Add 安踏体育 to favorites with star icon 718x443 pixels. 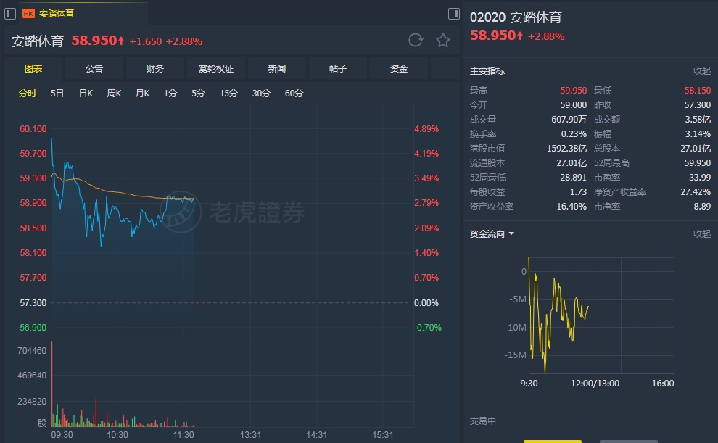pyautogui.click(x=443, y=41)
